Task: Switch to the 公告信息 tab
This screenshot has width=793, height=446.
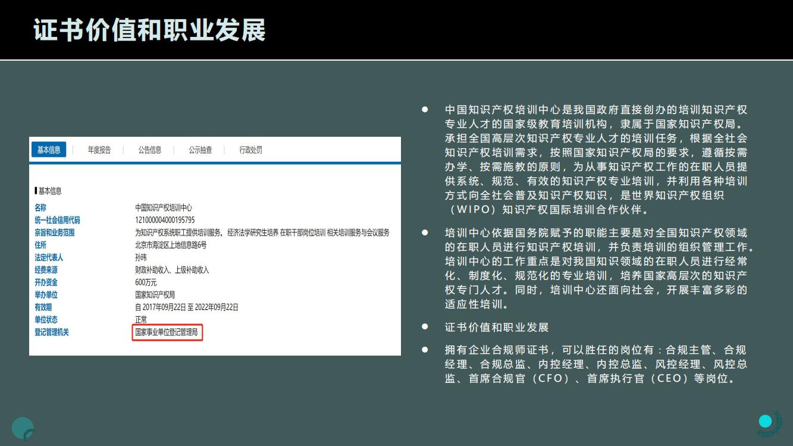Action: [x=150, y=150]
